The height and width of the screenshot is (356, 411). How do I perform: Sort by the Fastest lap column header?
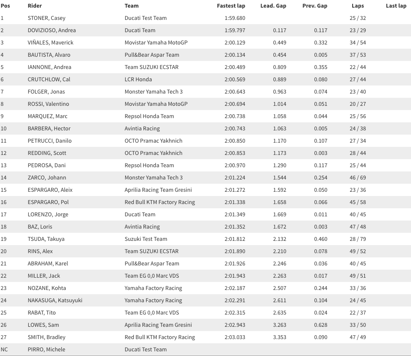pyautogui.click(x=231, y=6)
